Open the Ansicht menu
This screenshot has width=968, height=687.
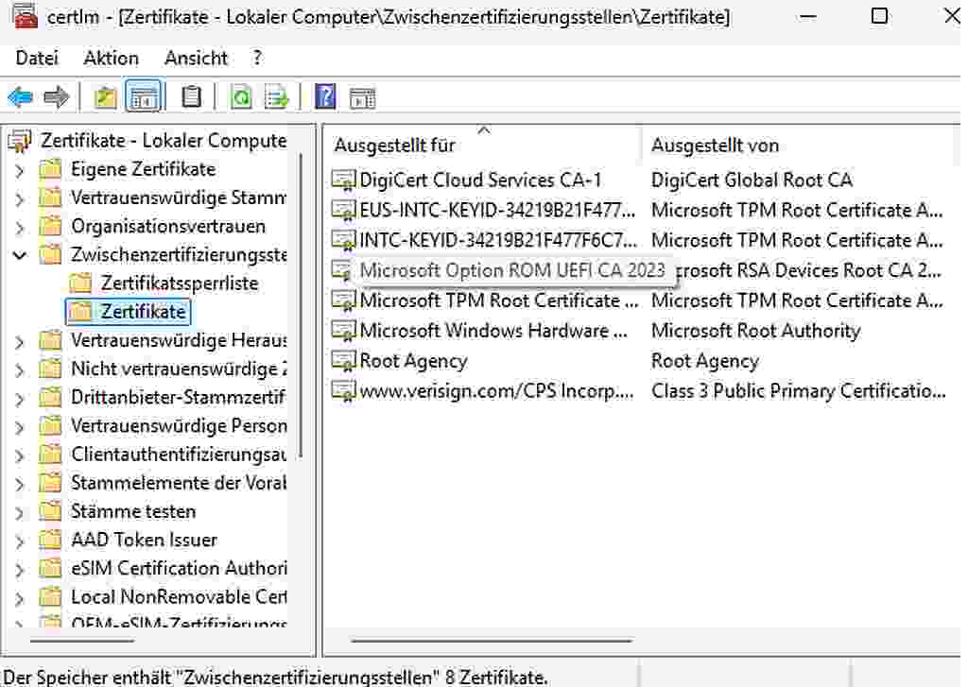(x=196, y=58)
